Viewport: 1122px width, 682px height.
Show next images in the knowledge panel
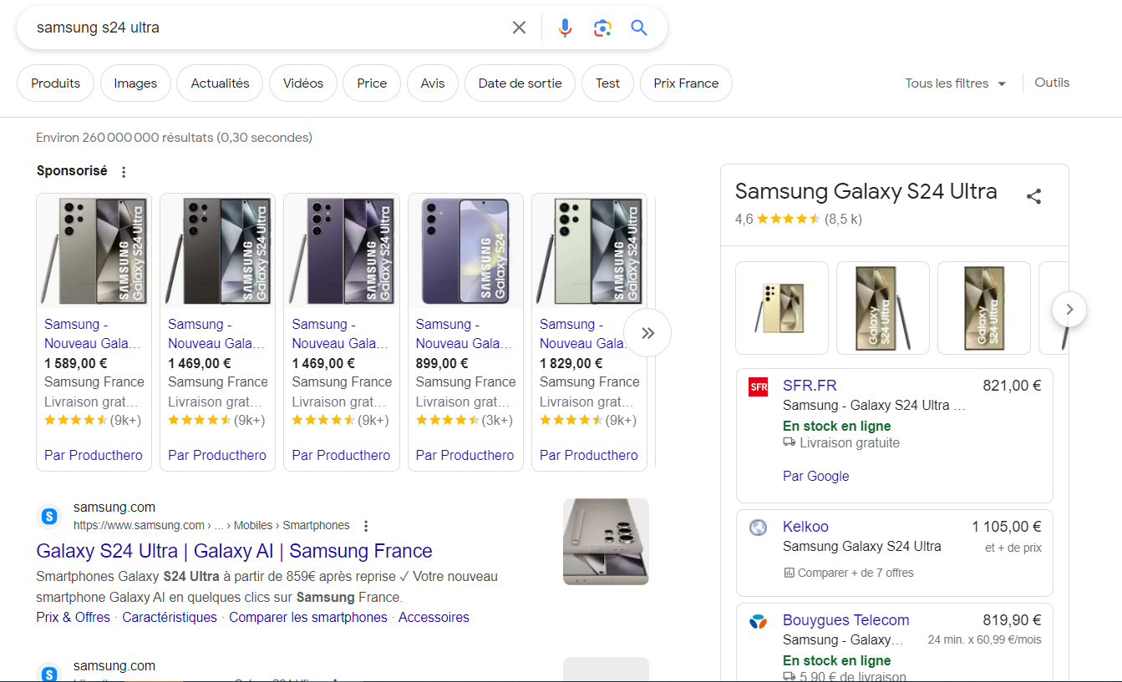click(x=1069, y=309)
